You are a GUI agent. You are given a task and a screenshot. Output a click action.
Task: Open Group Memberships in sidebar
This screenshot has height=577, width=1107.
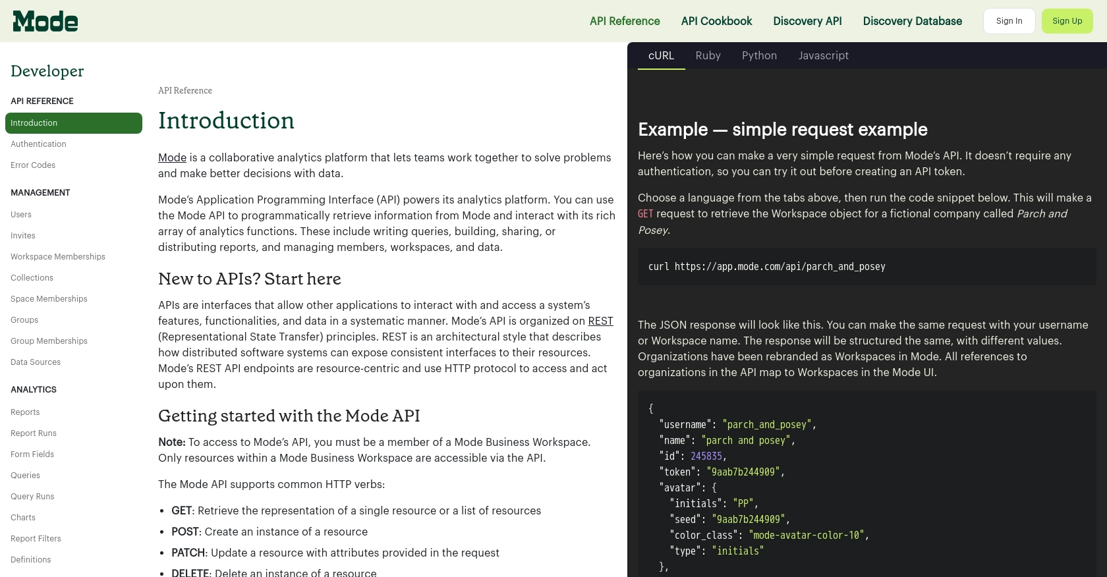pyautogui.click(x=49, y=341)
